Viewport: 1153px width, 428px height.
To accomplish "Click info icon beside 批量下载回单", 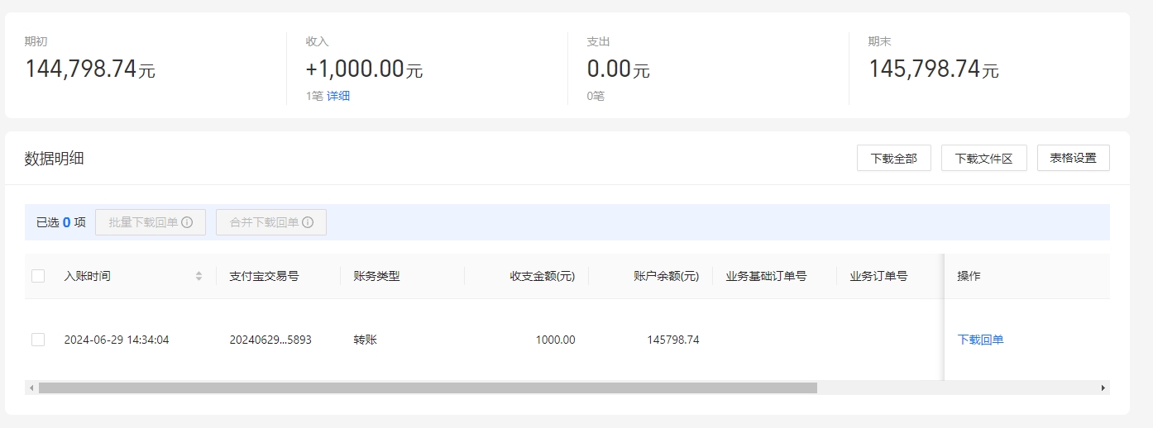I will point(187,222).
